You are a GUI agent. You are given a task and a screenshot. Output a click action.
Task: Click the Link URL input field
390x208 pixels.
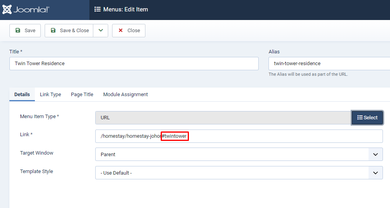point(239,136)
